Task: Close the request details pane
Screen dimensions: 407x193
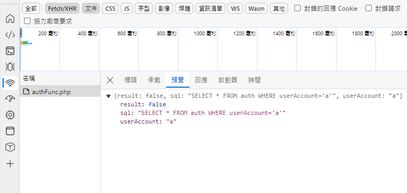Action: (110, 80)
